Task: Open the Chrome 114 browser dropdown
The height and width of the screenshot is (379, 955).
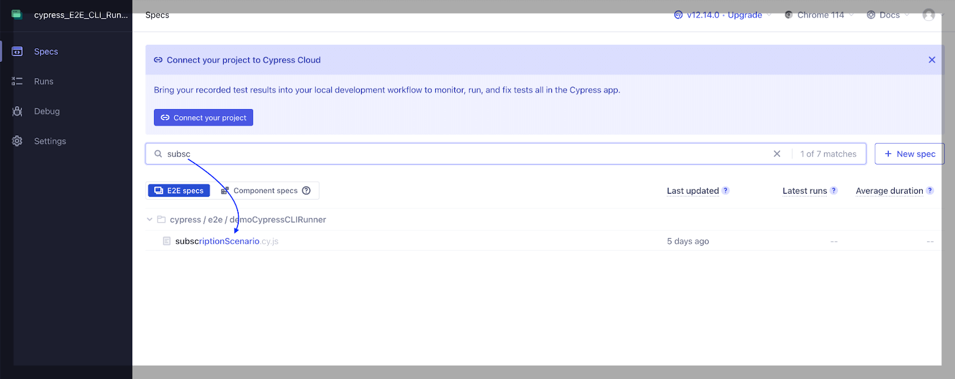Action: pyautogui.click(x=820, y=15)
